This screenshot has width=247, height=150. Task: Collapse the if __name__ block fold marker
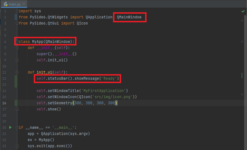(x=17, y=127)
